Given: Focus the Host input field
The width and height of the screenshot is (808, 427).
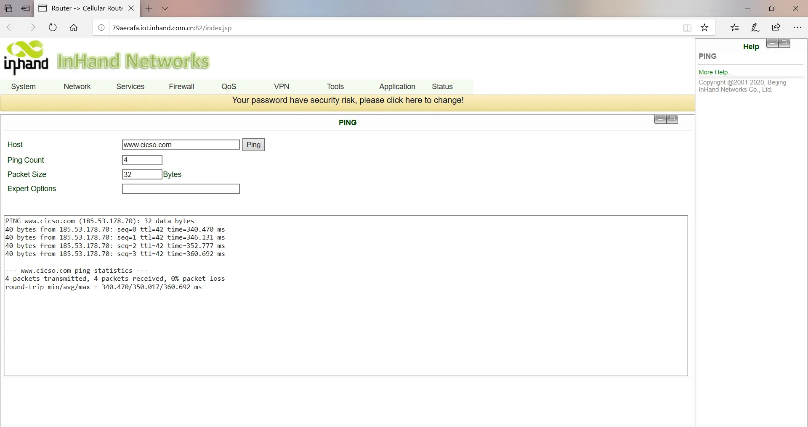Looking at the screenshot, I should tap(181, 145).
